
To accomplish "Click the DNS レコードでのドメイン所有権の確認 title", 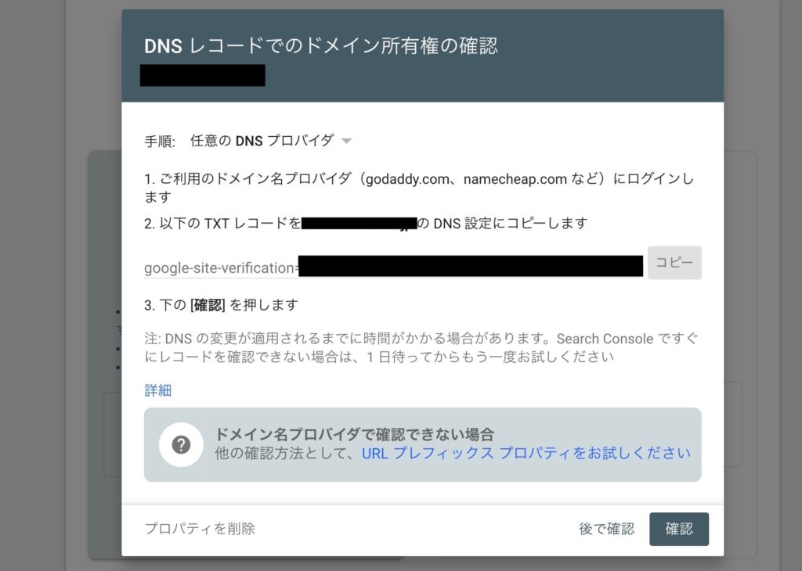I will (x=320, y=46).
